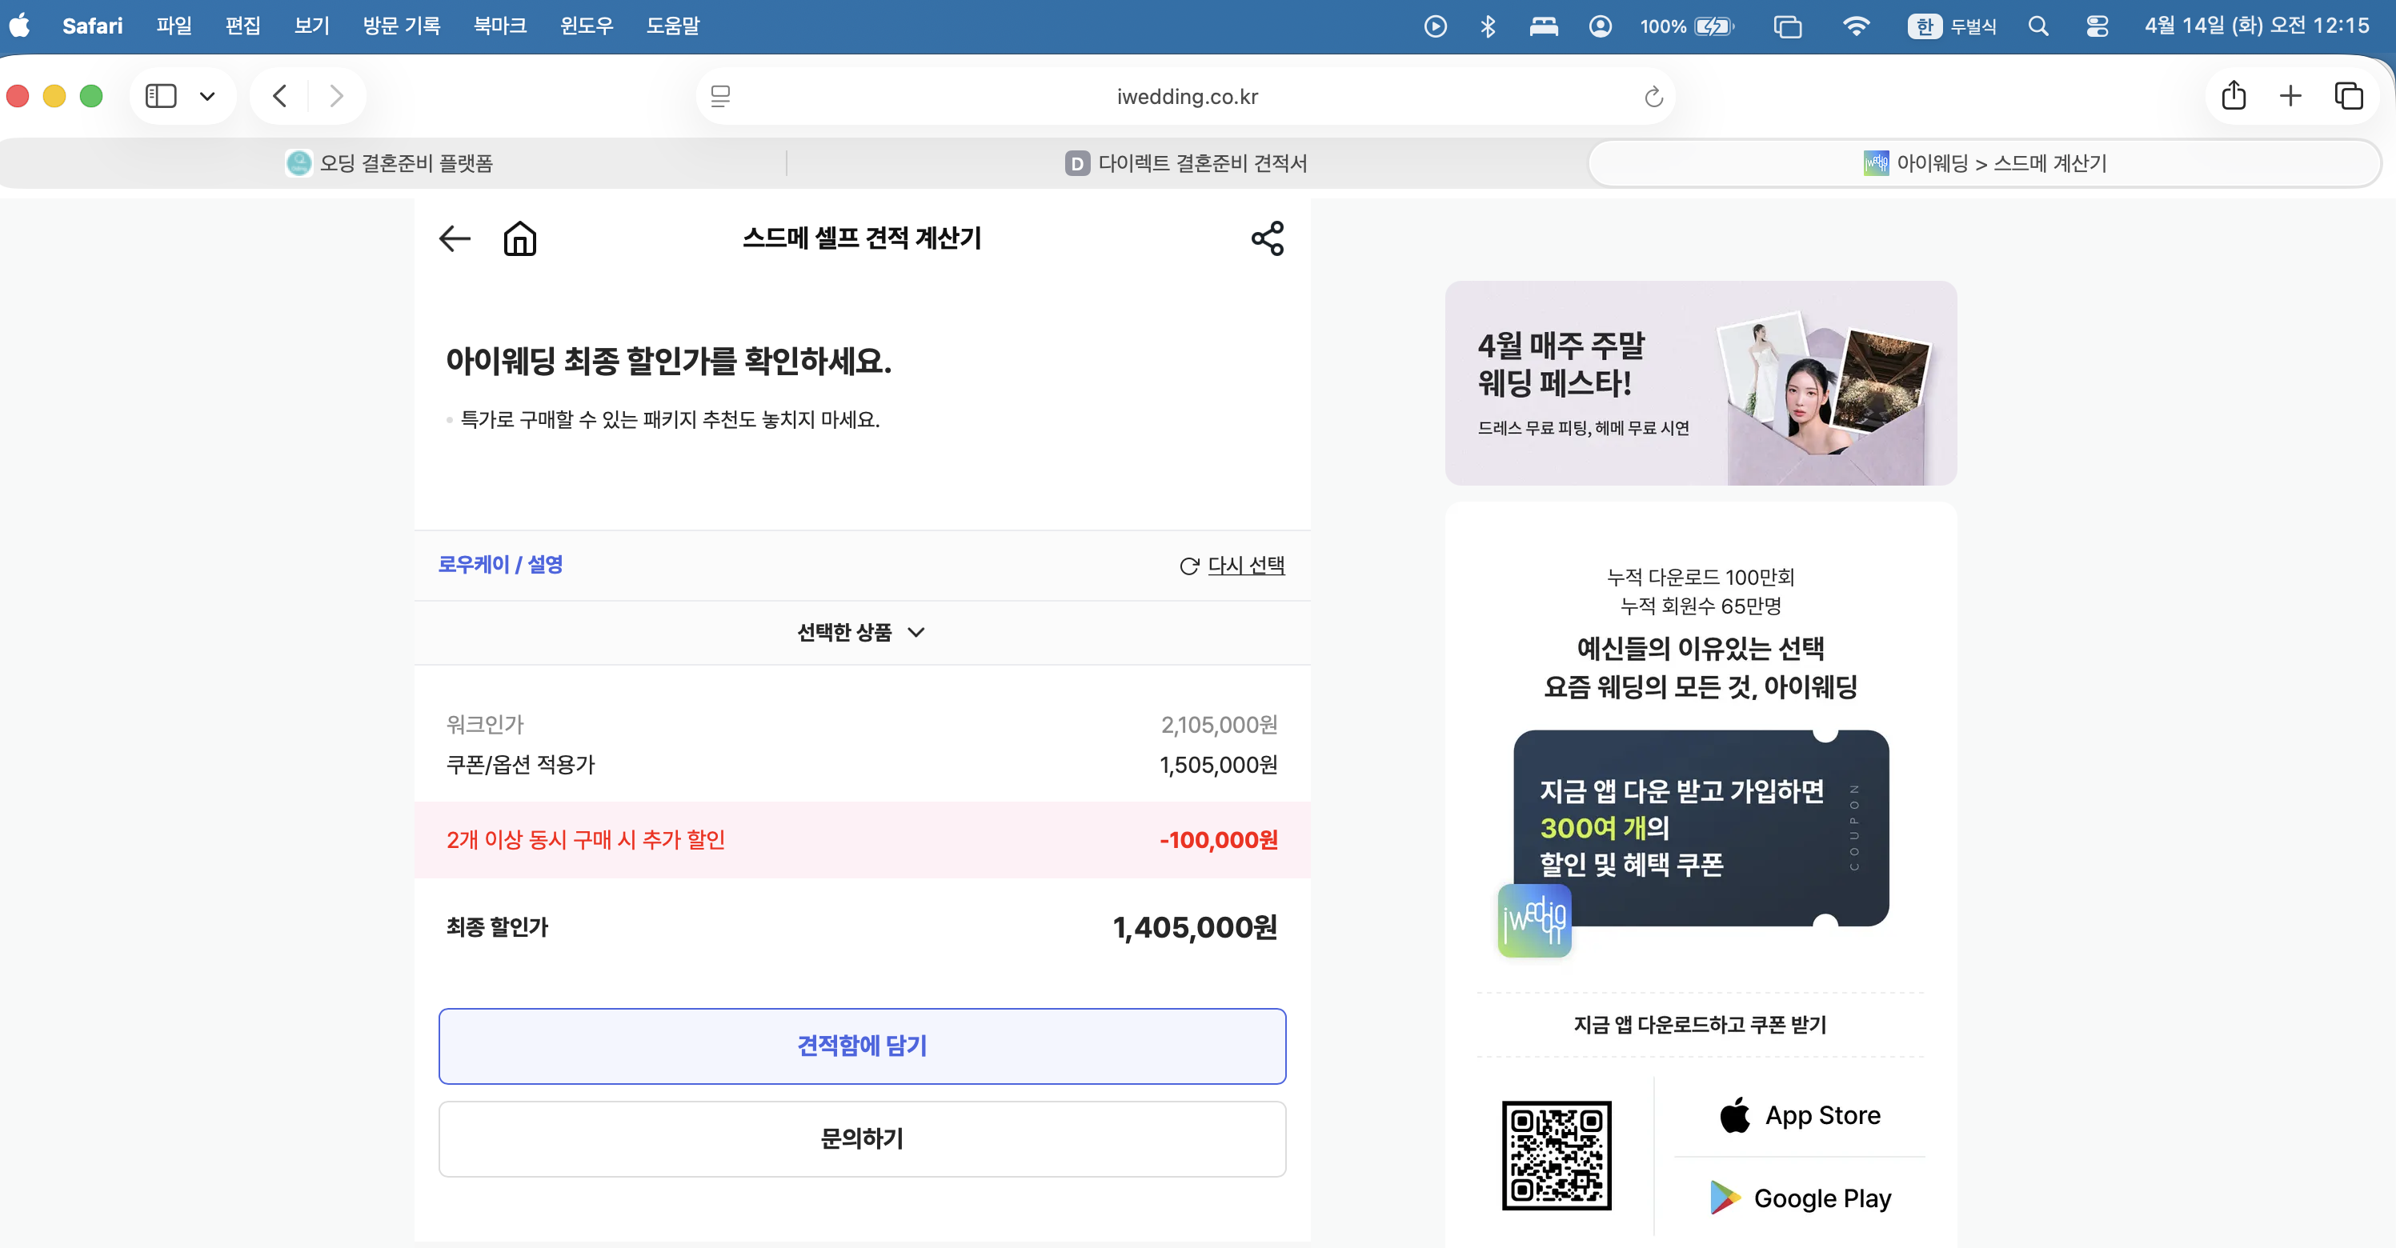Open Spotlight search from the menu bar
This screenshot has height=1248, width=2396.
2037,25
